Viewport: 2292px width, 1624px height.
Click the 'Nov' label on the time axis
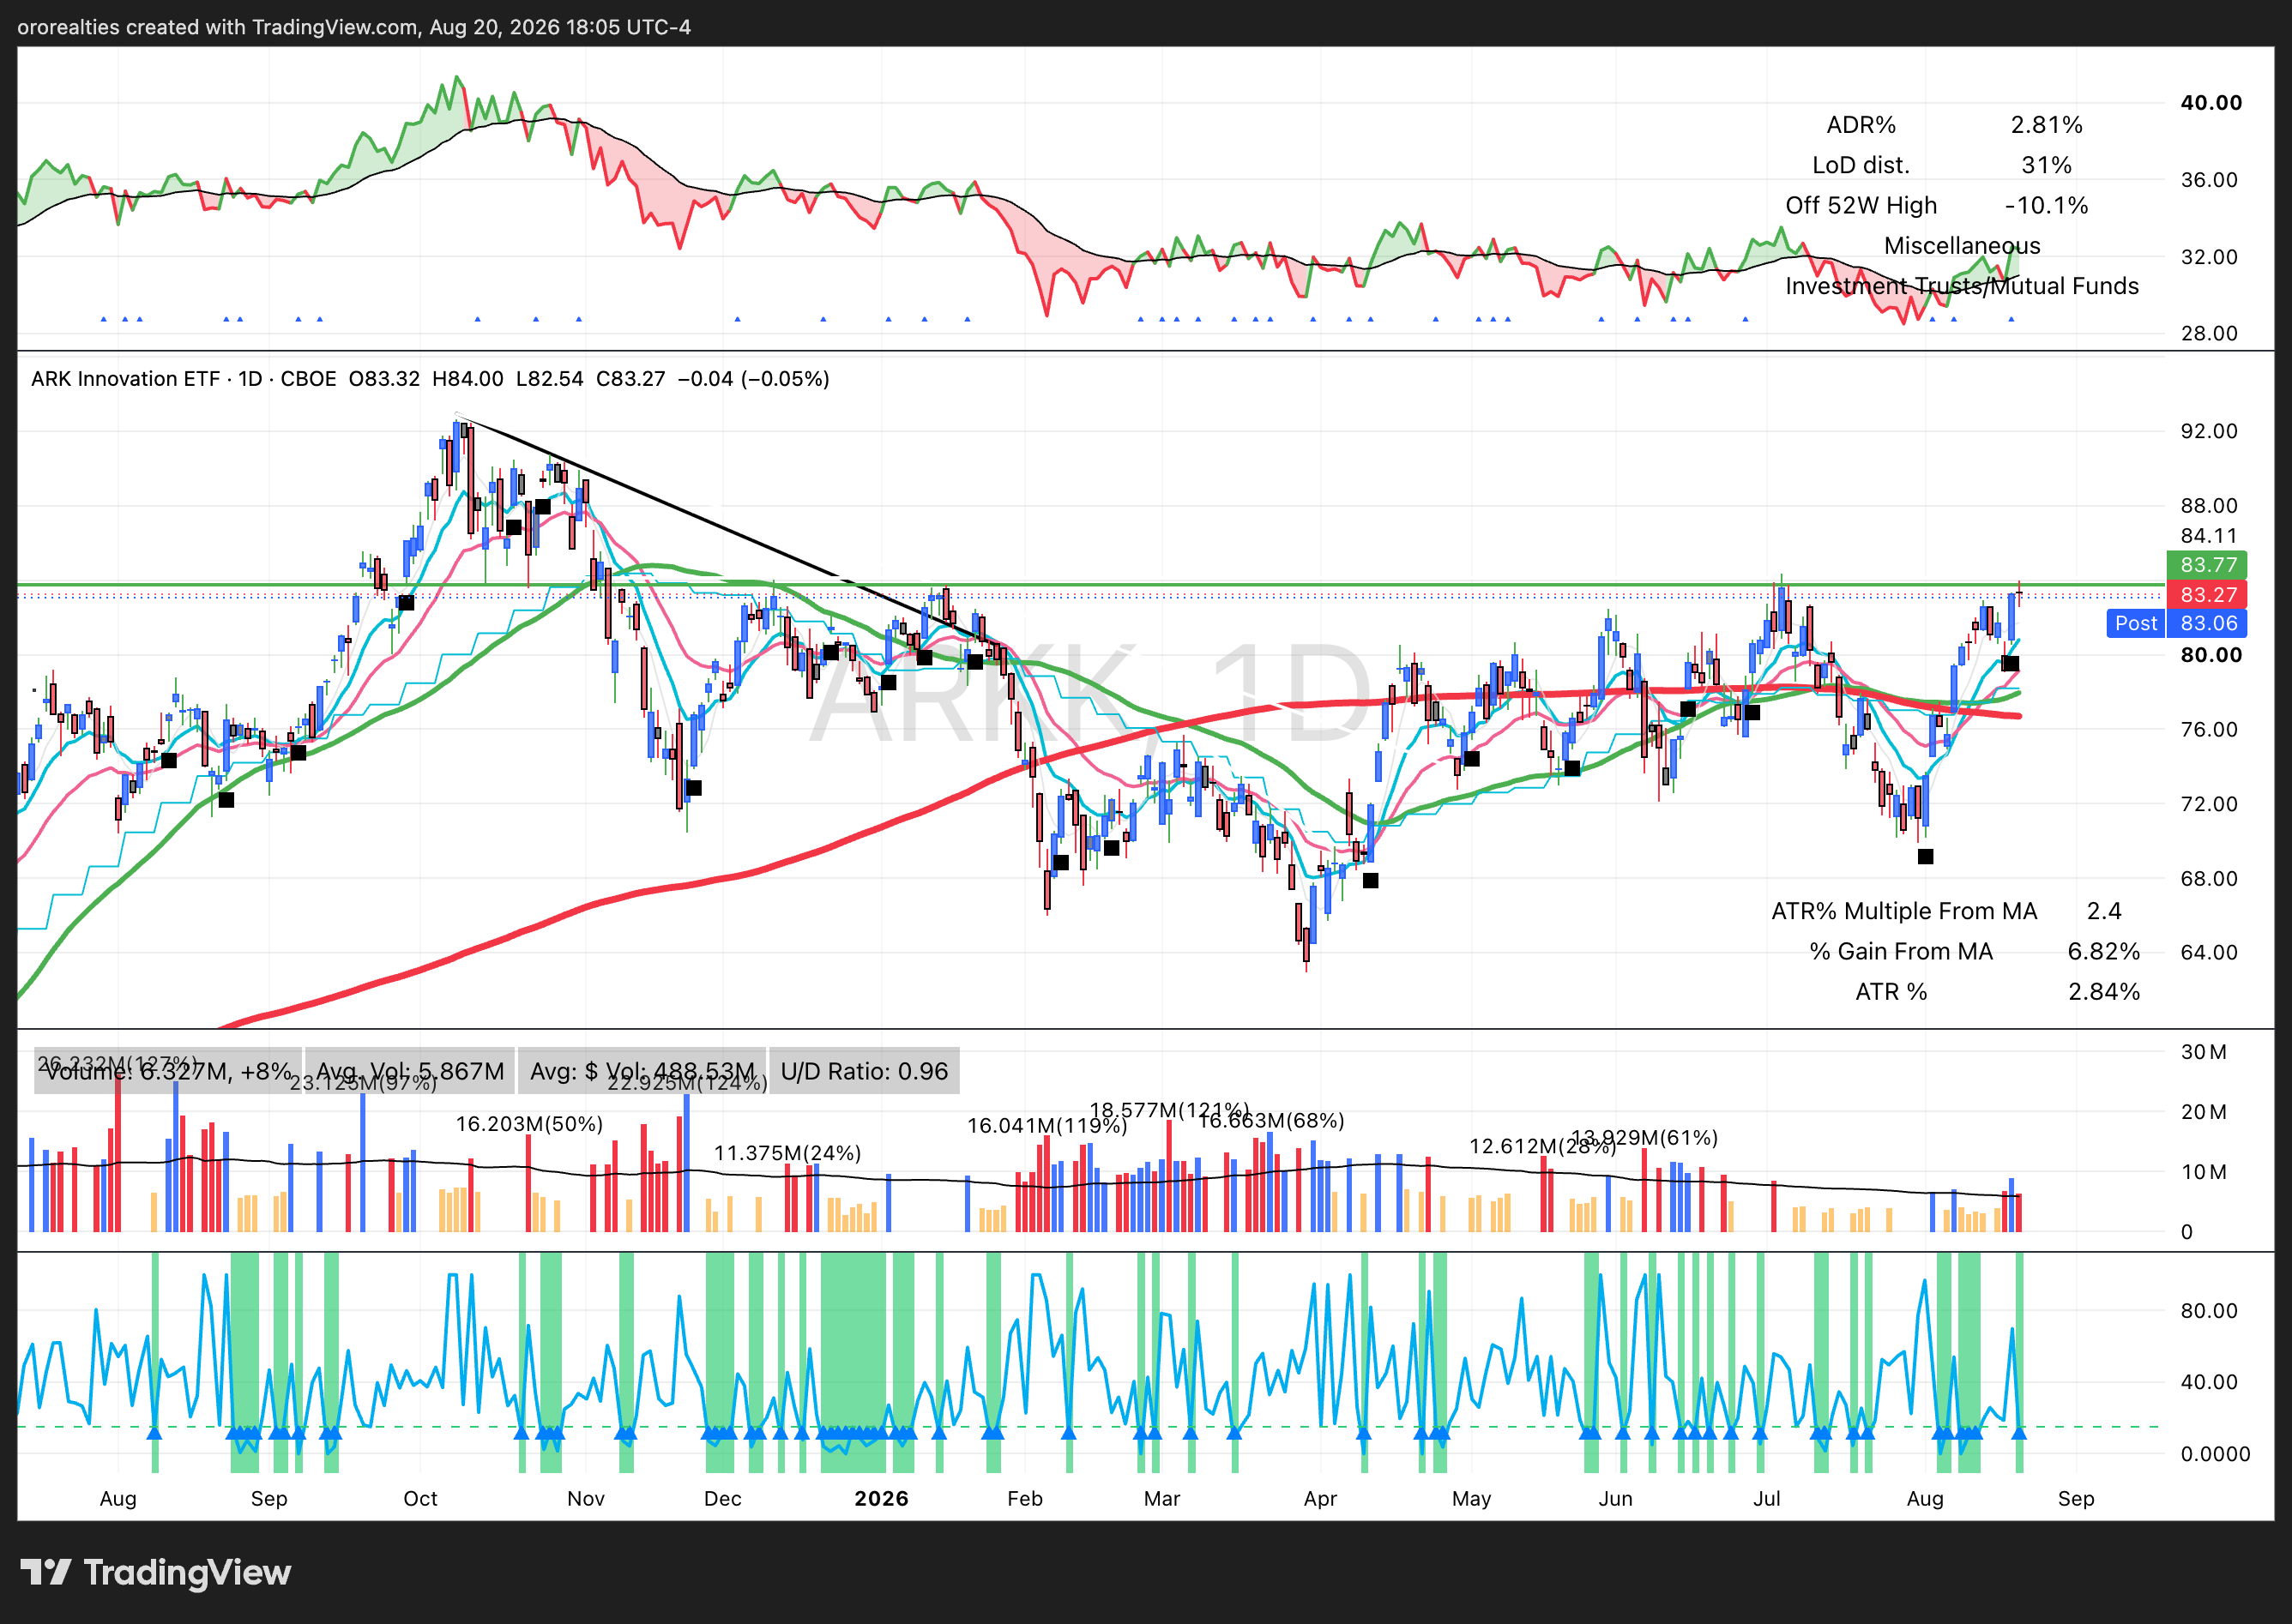point(586,1499)
